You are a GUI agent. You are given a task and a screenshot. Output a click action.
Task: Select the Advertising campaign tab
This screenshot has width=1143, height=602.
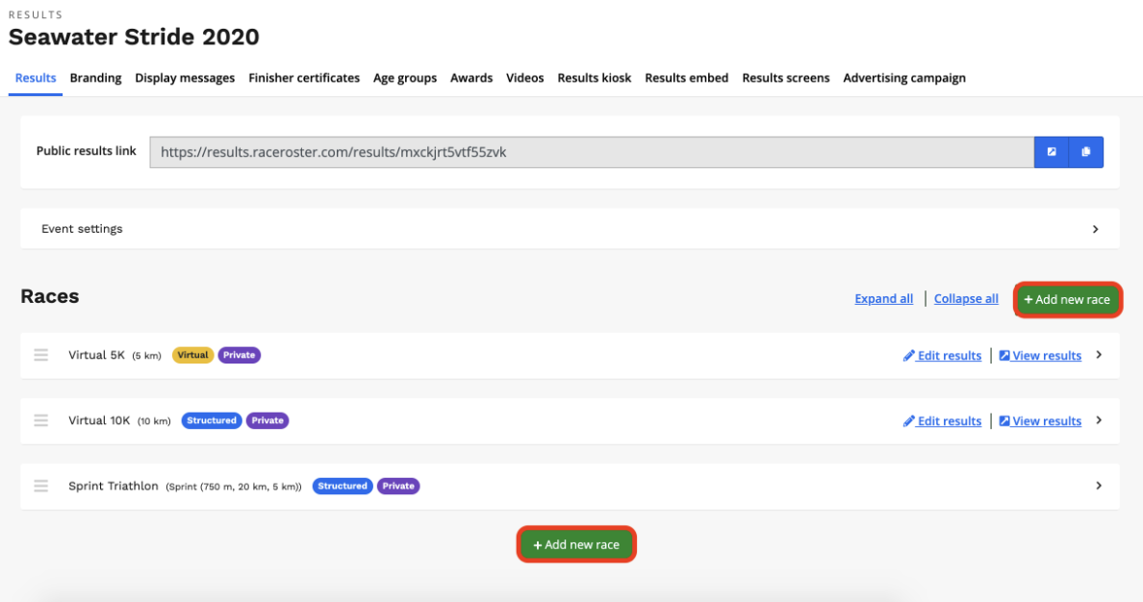coord(904,78)
